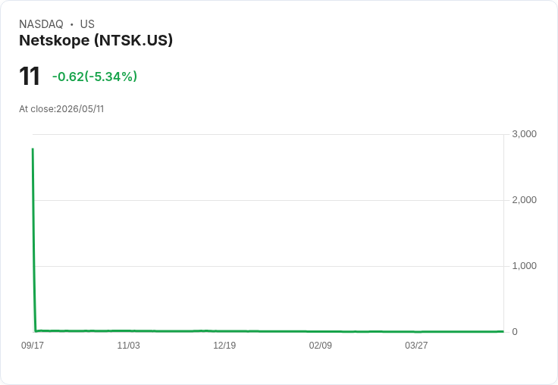
Task: Click the 11/03 date axis label
Action: [128, 345]
